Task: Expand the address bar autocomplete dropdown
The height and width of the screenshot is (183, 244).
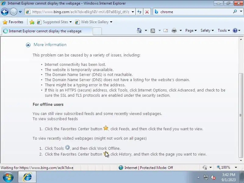Action: (133, 12)
